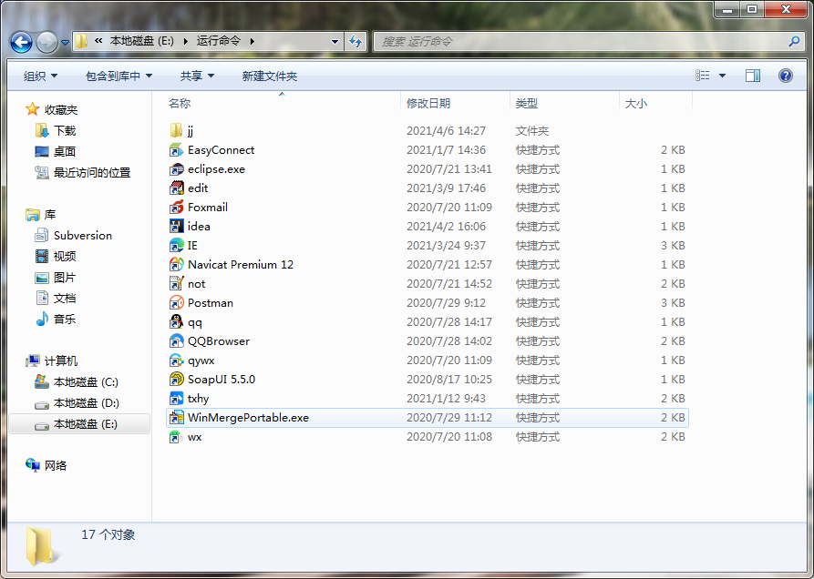The width and height of the screenshot is (814, 579).
Task: Click the folder icon in address bar
Action: tap(81, 41)
